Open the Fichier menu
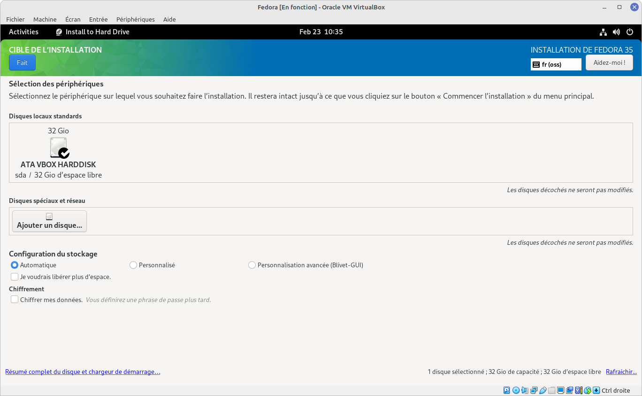 [15, 19]
